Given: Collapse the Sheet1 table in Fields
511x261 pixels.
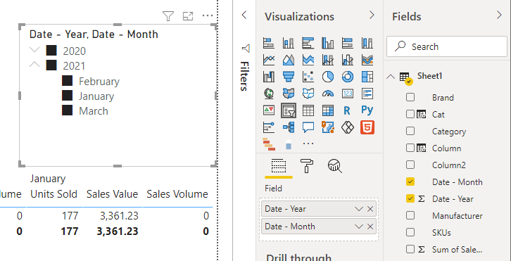Looking at the screenshot, I should [x=391, y=77].
